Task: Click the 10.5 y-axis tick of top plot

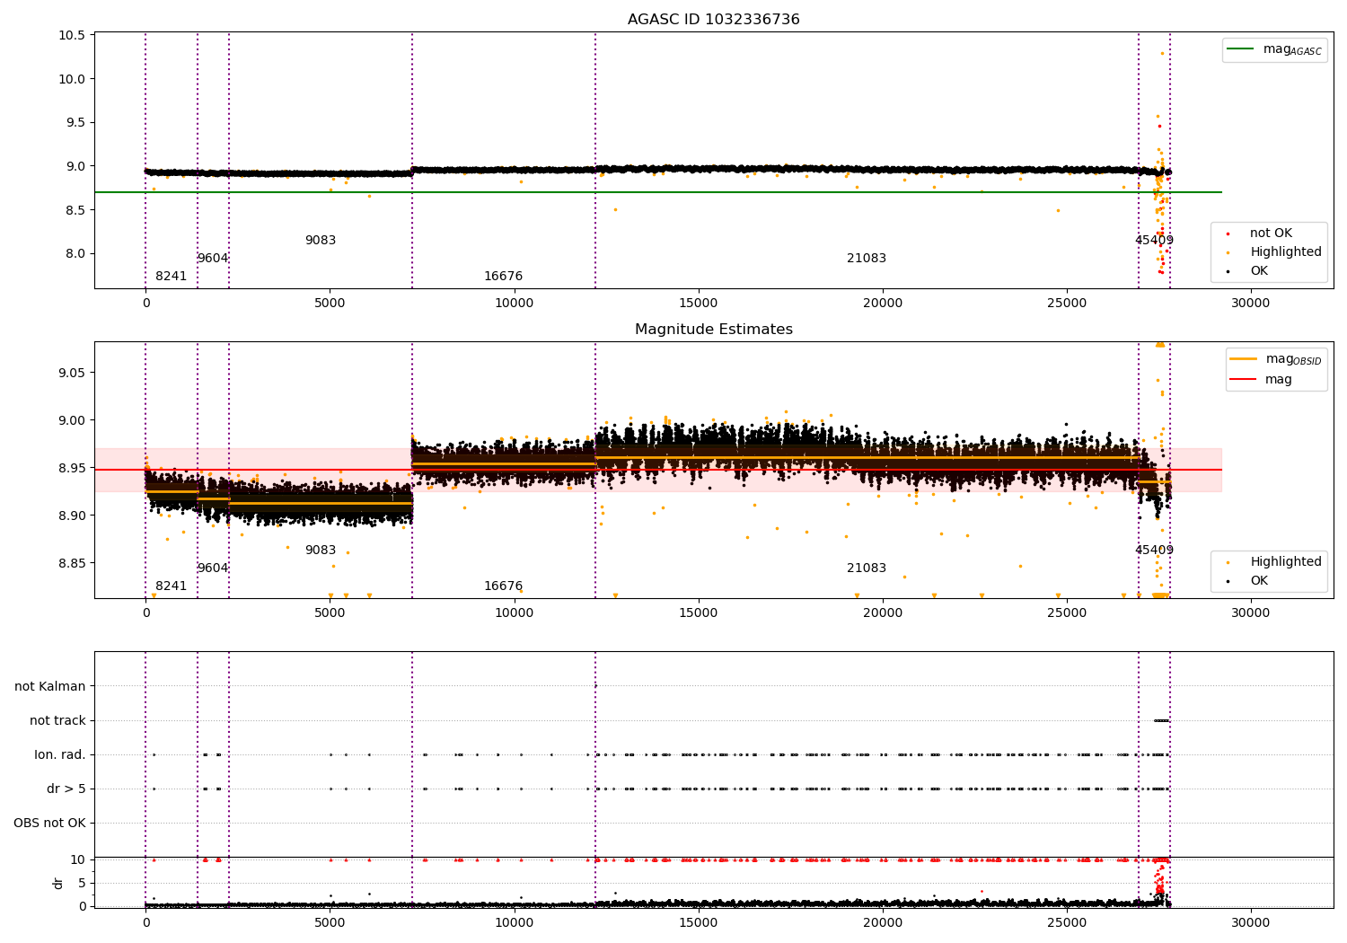Action: pos(73,35)
